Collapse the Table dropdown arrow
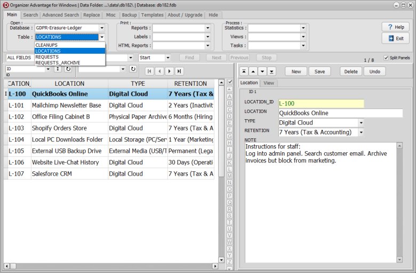This screenshot has width=416, height=273. tap(102, 37)
